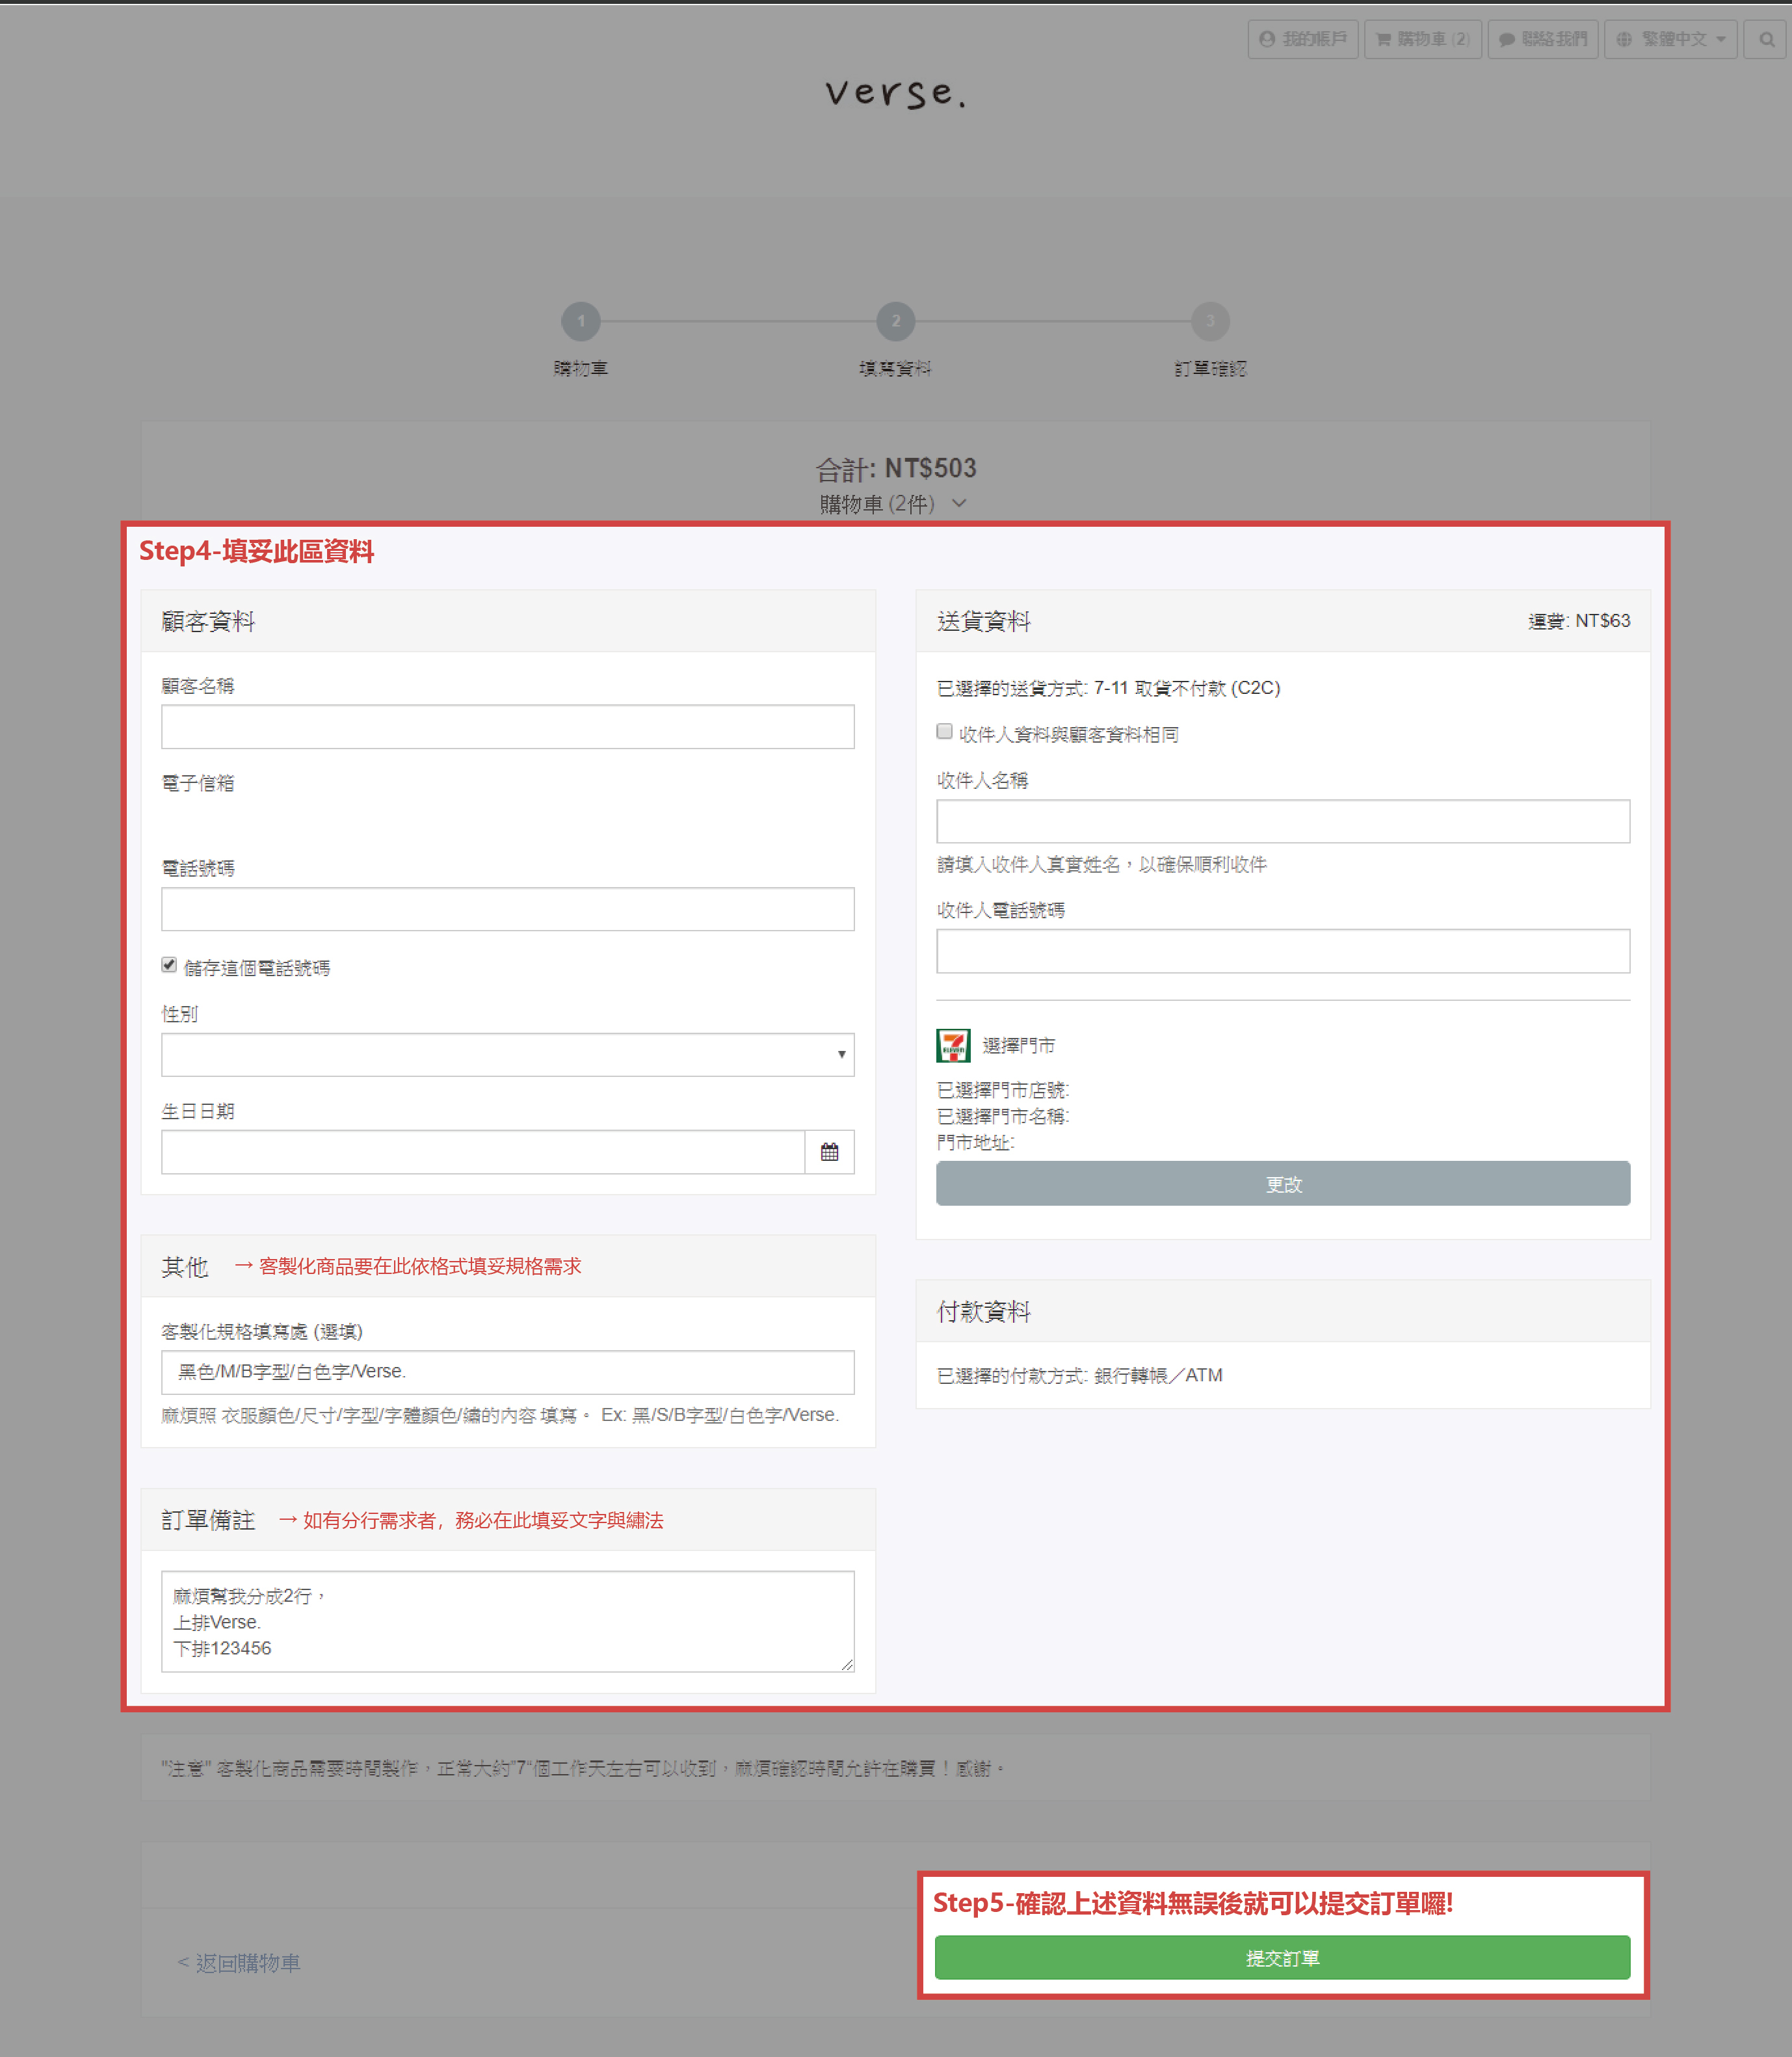Click the search magnifier icon
Image resolution: width=1792 pixels, height=2057 pixels.
click(1766, 39)
